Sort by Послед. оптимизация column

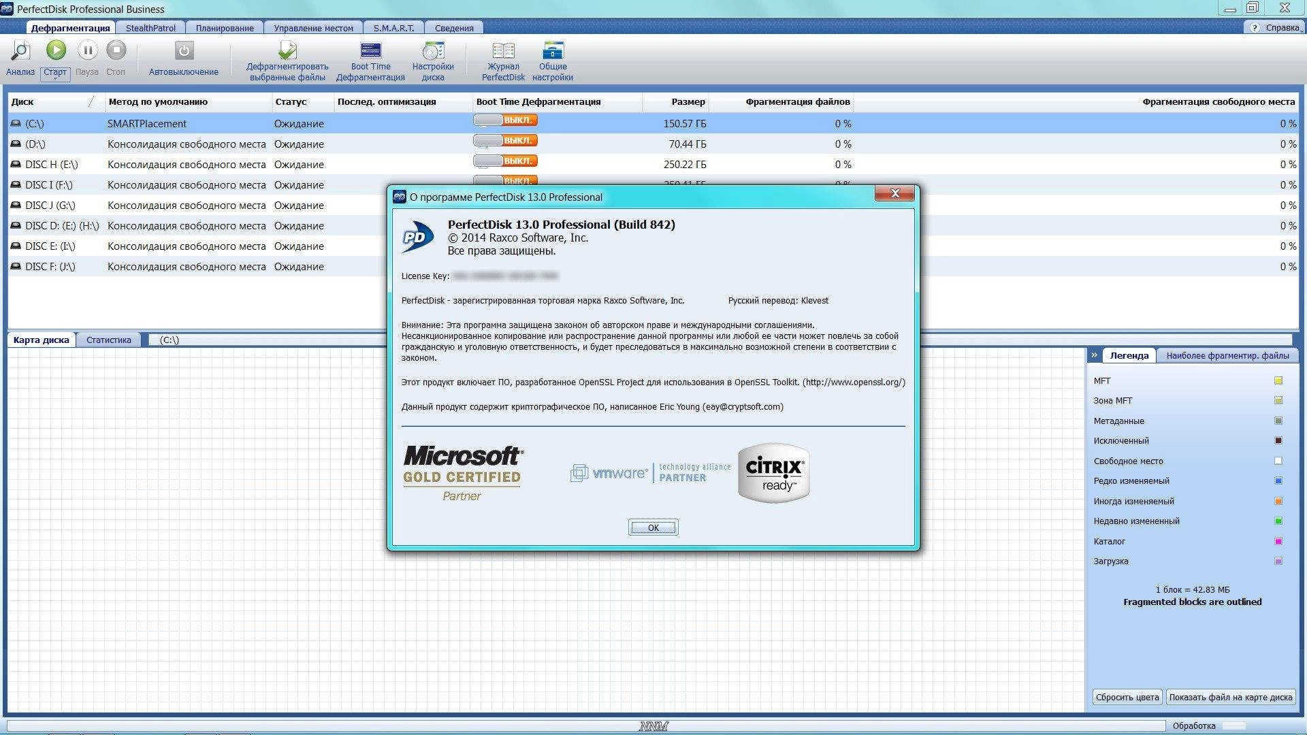click(404, 101)
